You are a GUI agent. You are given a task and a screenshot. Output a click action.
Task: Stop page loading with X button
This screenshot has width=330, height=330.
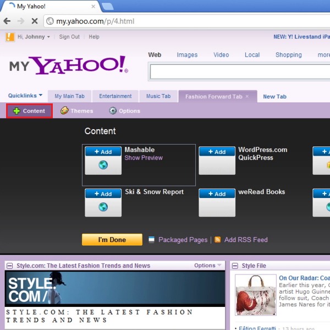point(35,21)
